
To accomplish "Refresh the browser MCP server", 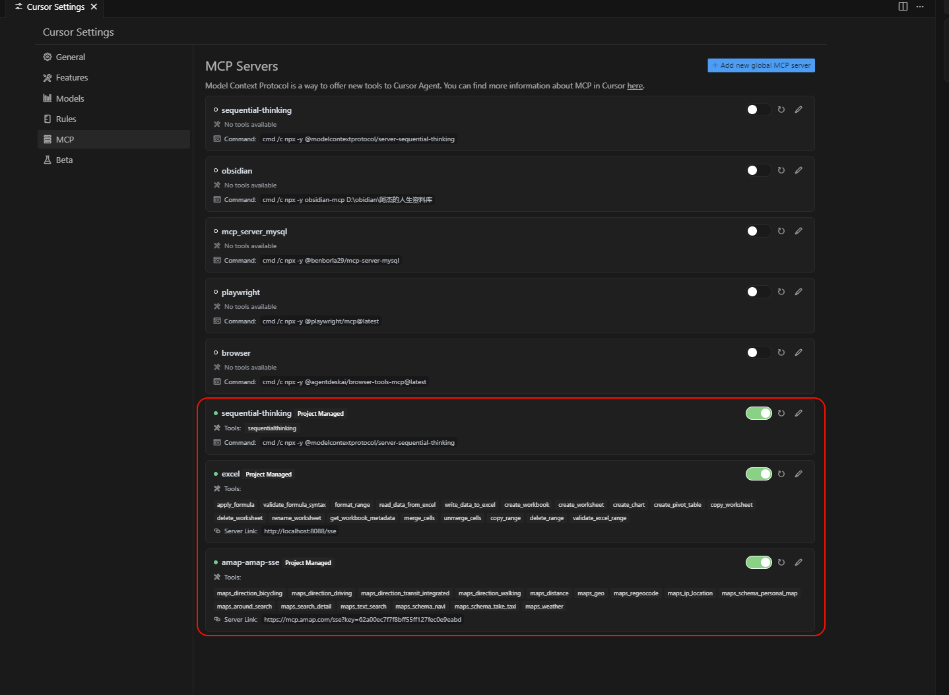I will click(x=781, y=352).
